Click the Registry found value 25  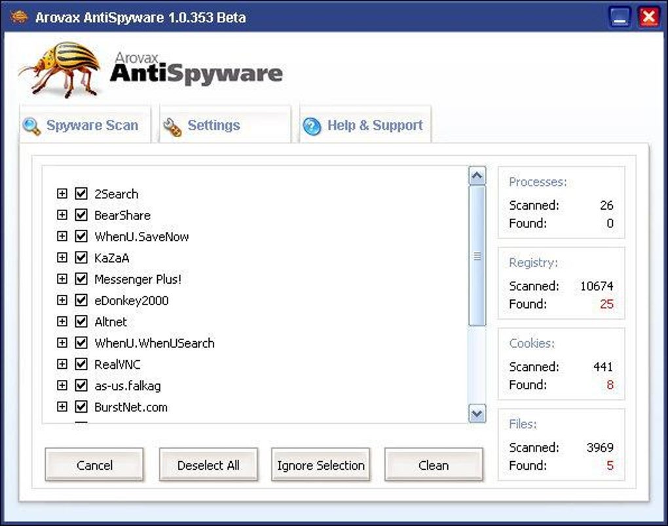point(606,304)
